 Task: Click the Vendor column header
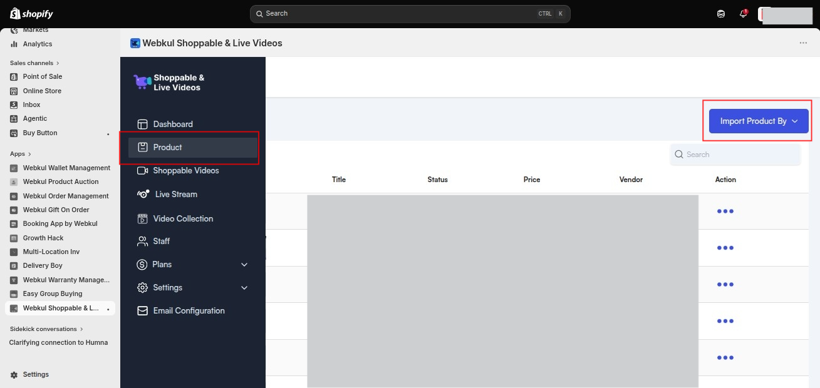click(631, 180)
